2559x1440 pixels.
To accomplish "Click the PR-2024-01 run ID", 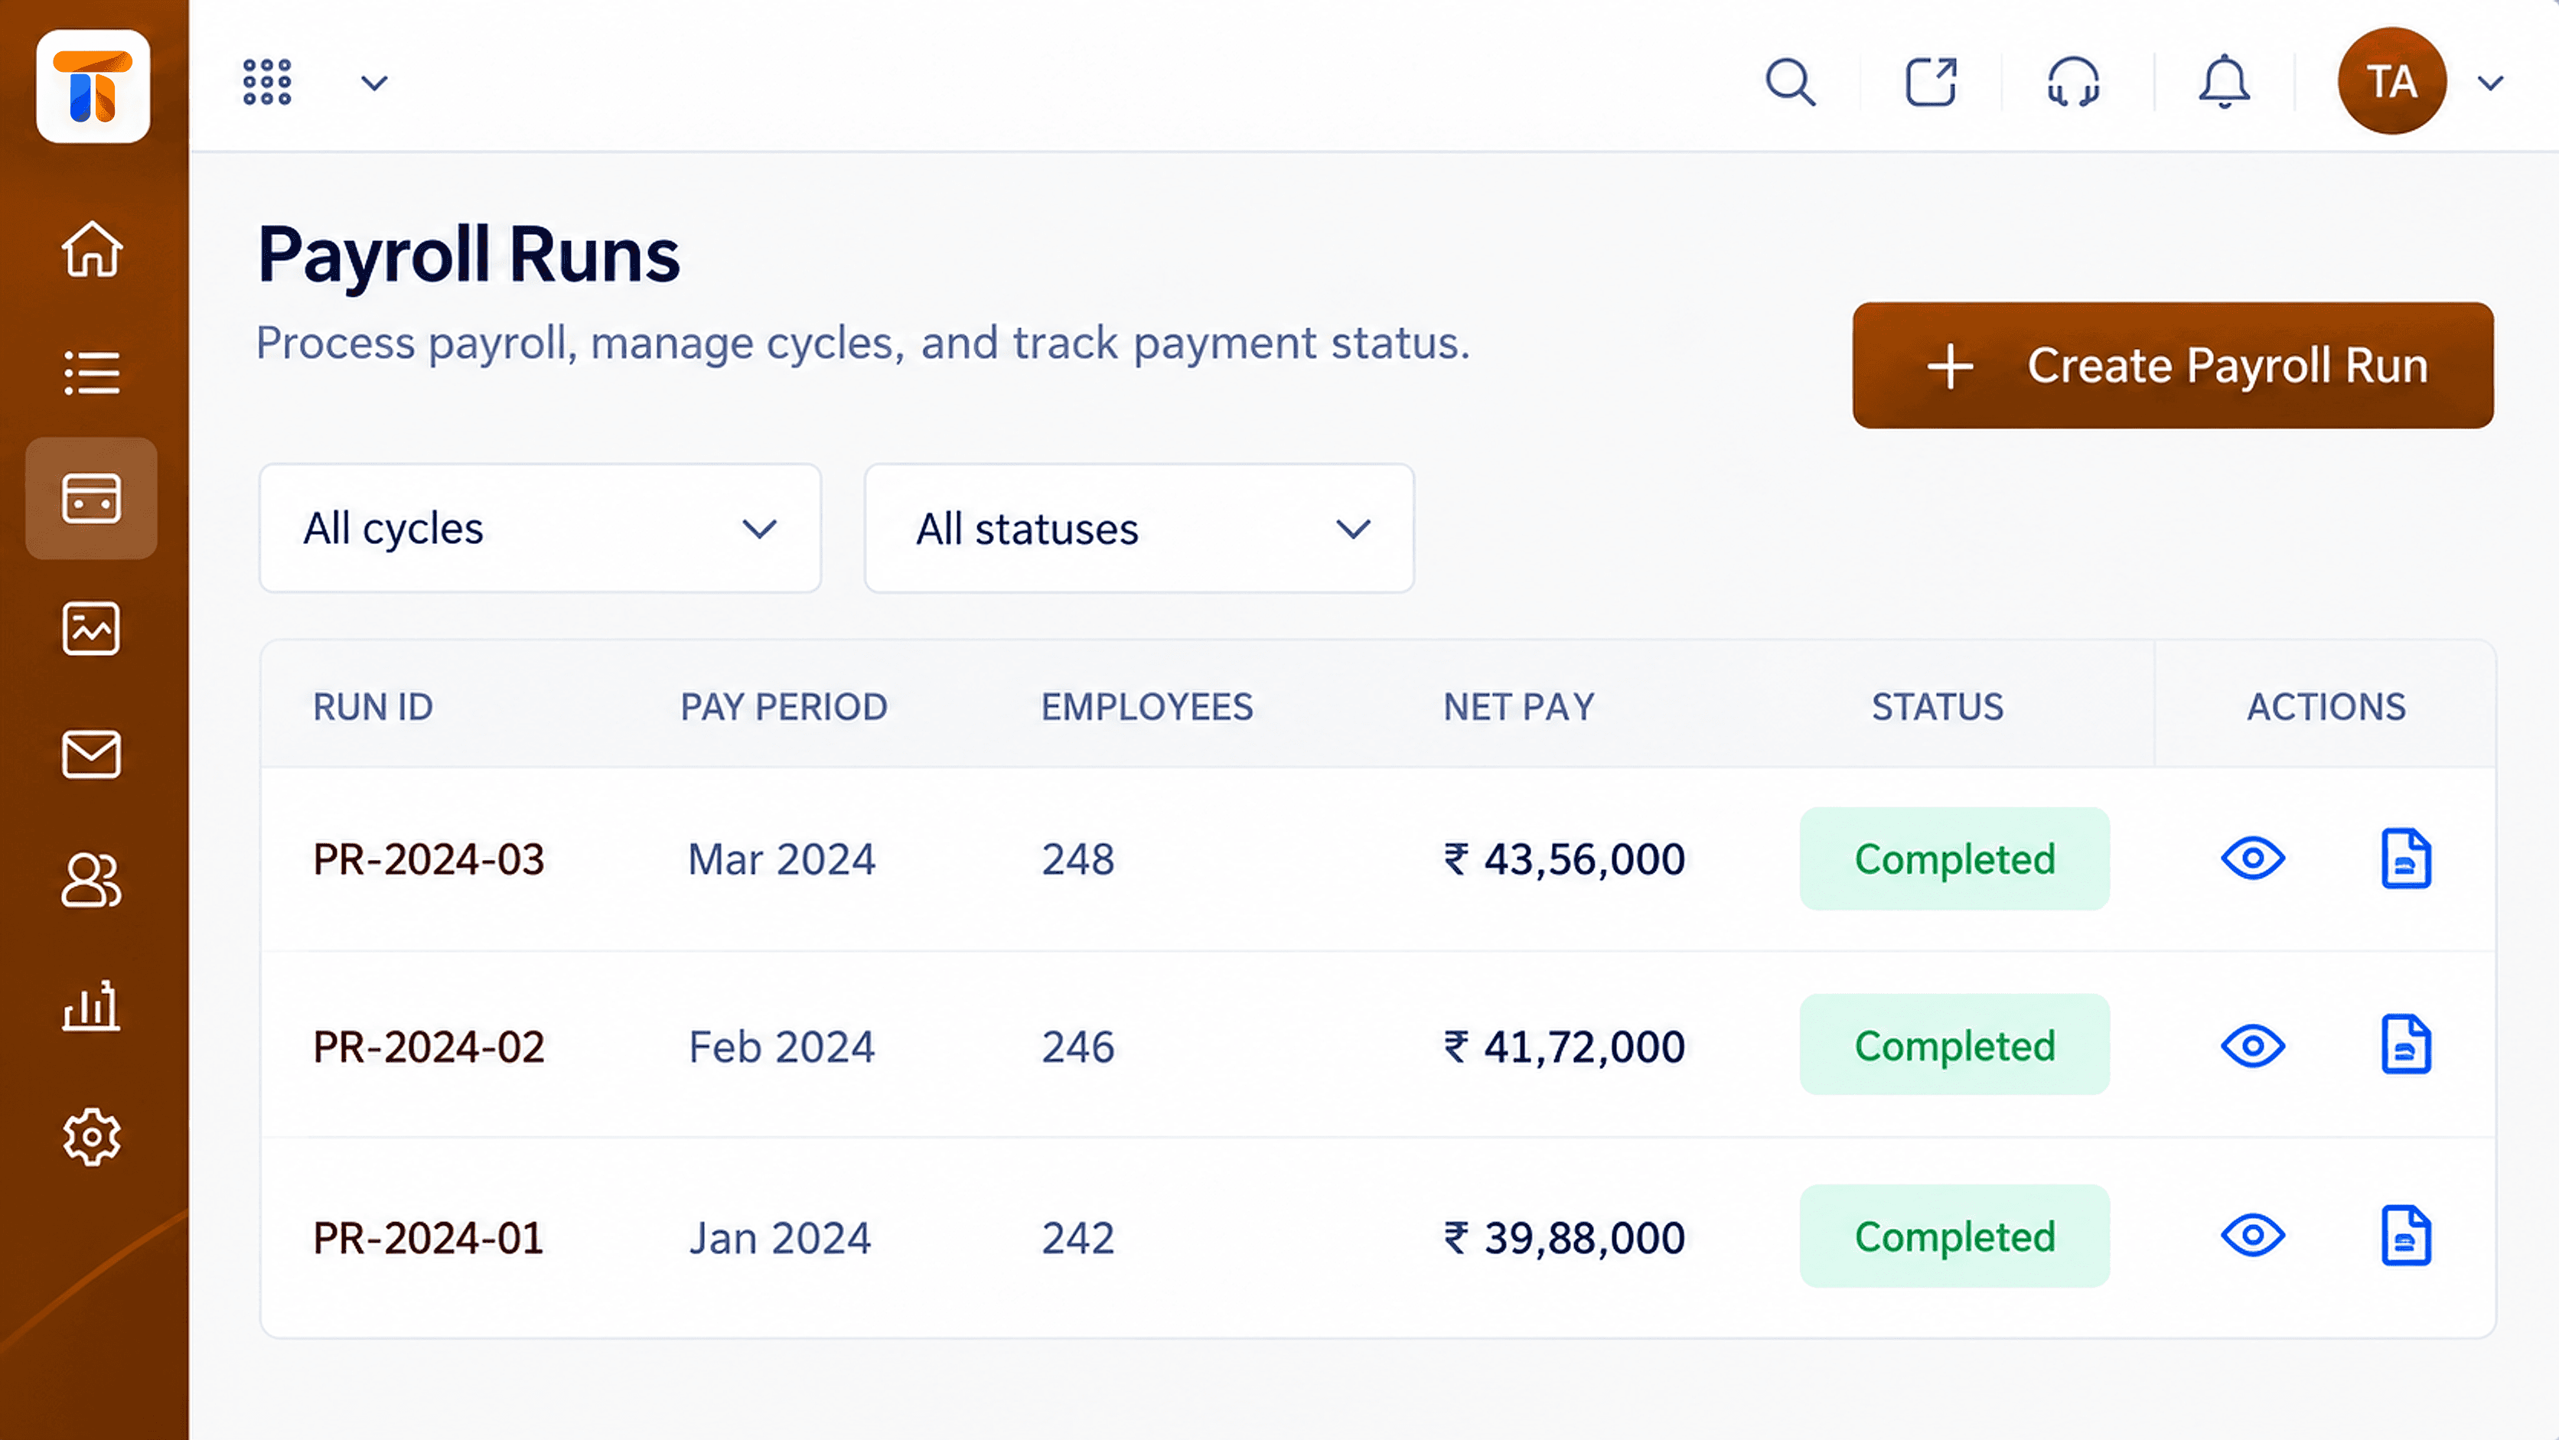I will pyautogui.click(x=429, y=1237).
